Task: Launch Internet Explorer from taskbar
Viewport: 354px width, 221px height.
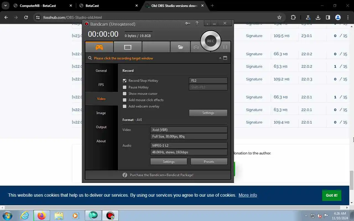Action: tap(25, 215)
